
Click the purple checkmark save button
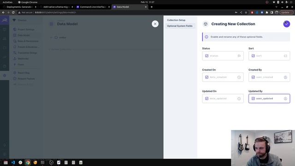click(x=287, y=24)
